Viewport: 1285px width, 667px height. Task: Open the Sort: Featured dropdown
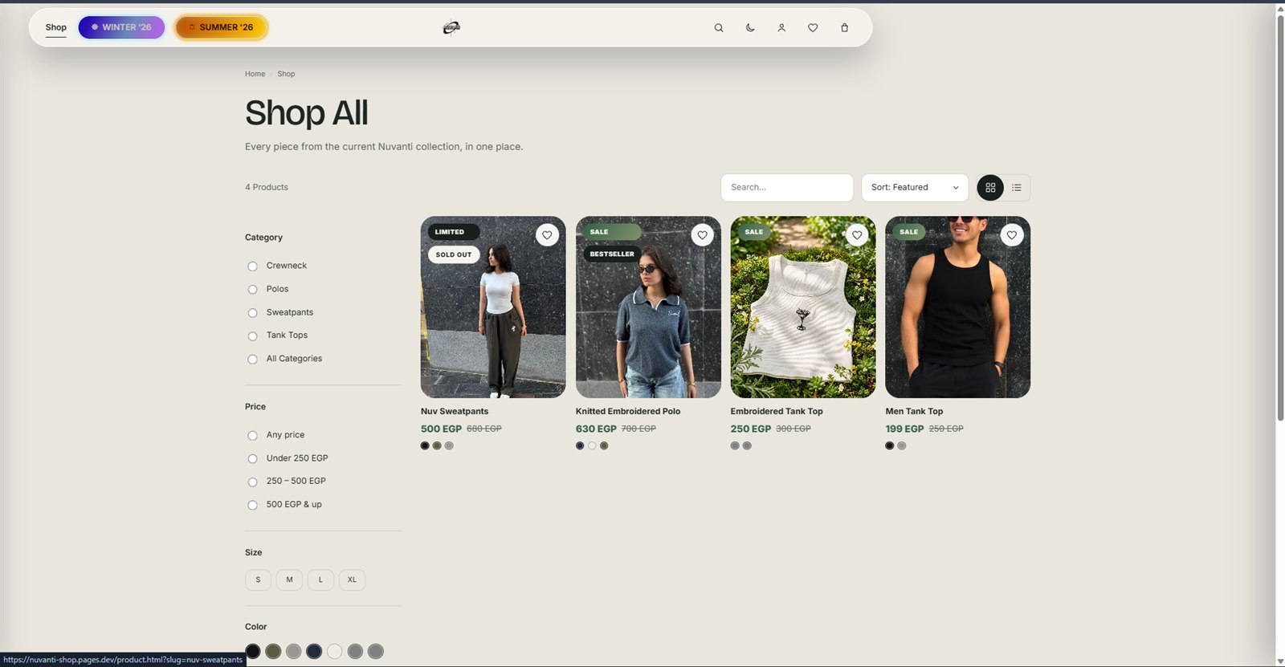pyautogui.click(x=915, y=188)
